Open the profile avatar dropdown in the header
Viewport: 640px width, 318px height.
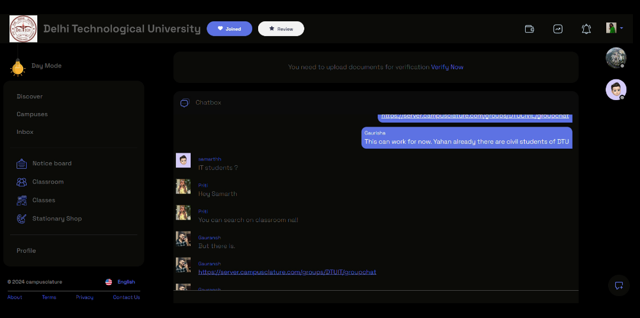pos(615,28)
